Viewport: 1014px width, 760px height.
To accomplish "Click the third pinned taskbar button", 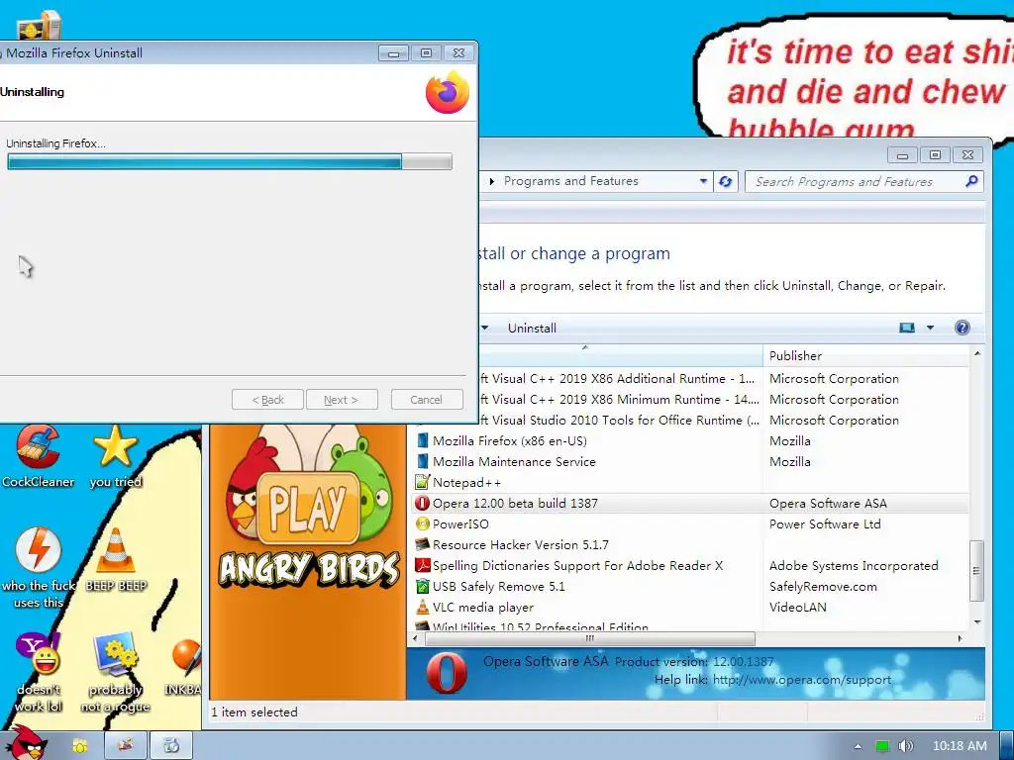I will 171,746.
